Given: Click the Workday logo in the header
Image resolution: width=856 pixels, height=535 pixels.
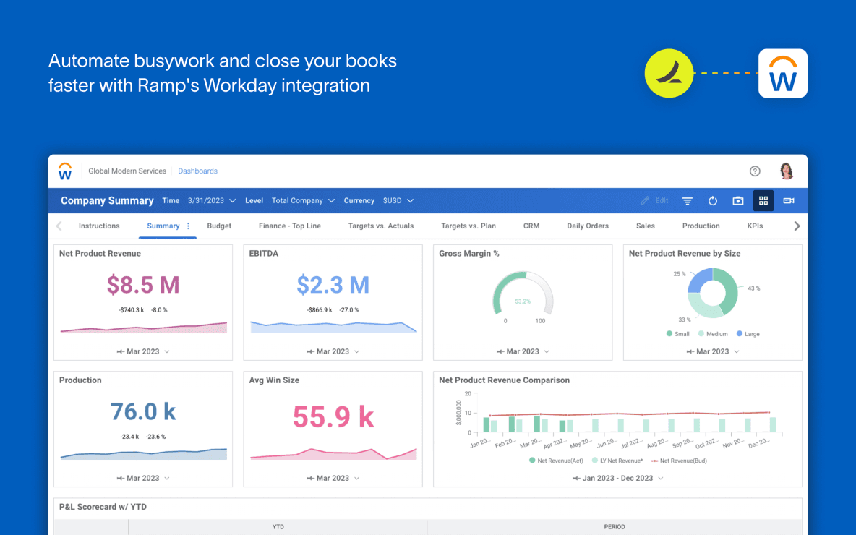Looking at the screenshot, I should click(x=65, y=171).
